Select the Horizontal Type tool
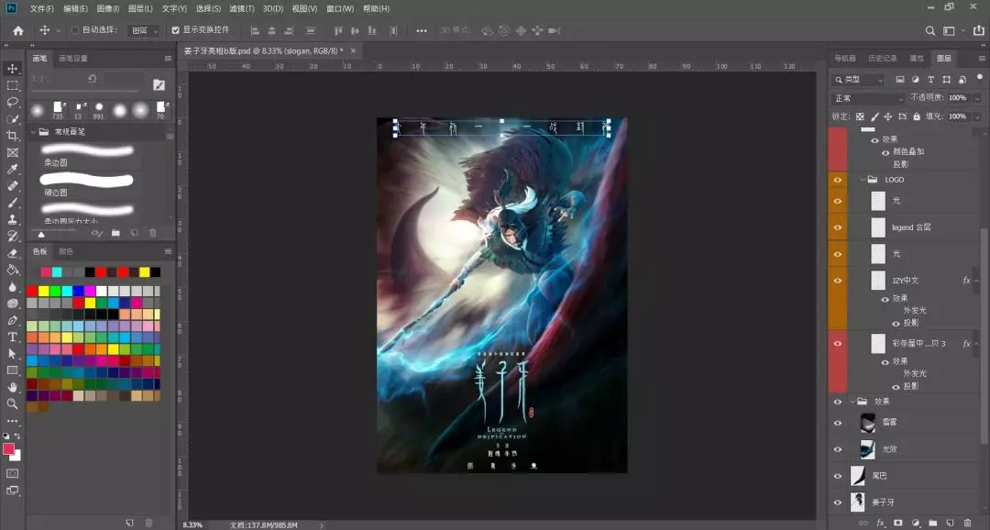990x530 pixels. click(13, 337)
